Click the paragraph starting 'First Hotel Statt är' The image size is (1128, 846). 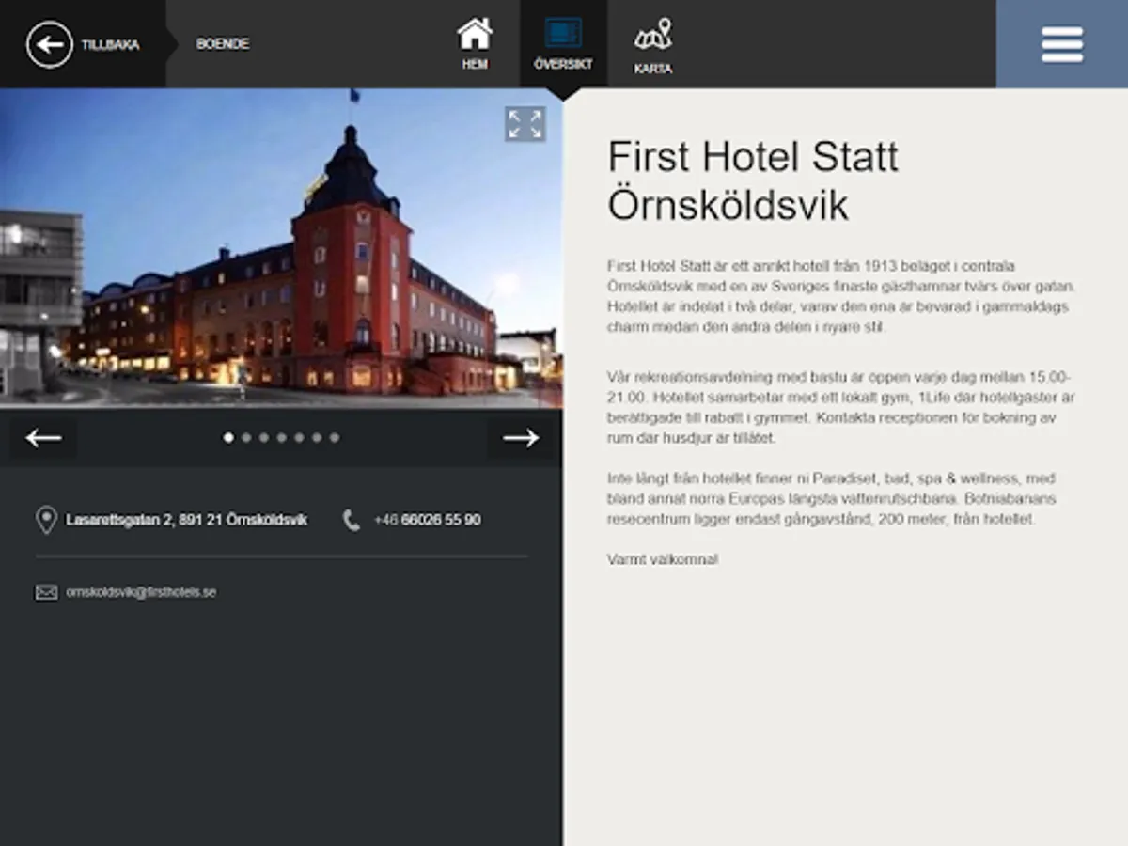click(841, 297)
